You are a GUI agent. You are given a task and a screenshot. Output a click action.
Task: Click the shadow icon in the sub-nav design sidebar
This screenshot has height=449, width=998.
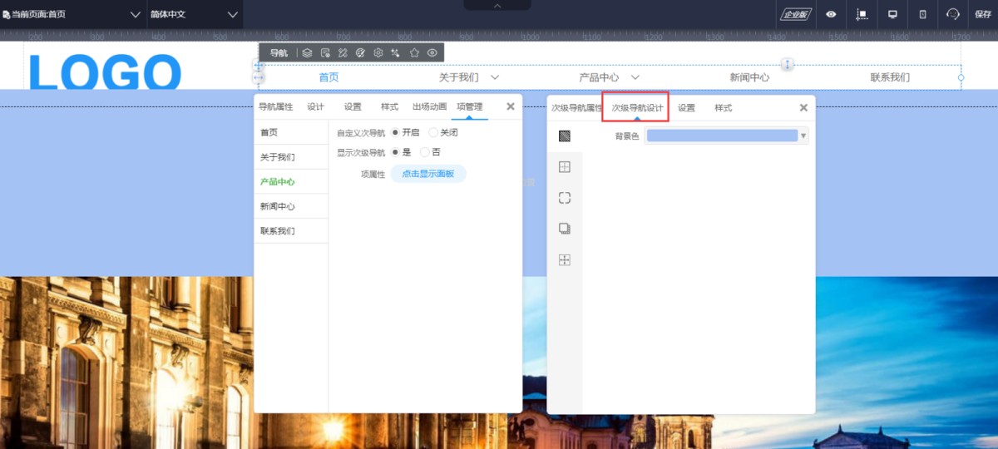[565, 229]
